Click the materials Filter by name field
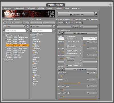 15,31
